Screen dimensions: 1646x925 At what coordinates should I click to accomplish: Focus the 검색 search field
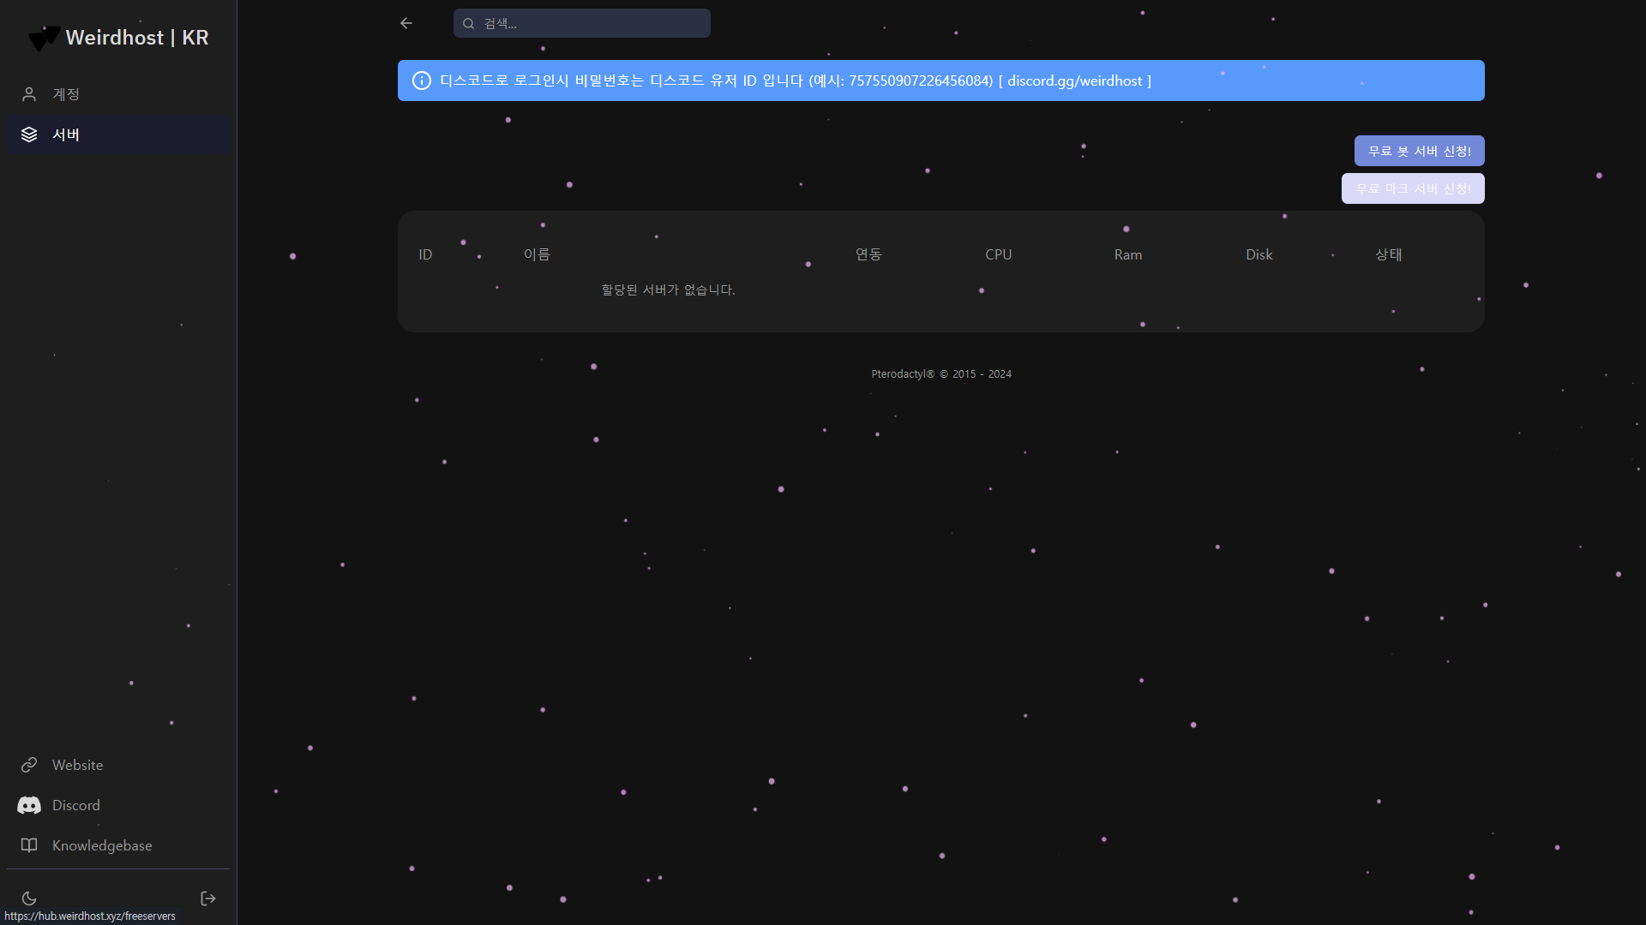tap(592, 24)
